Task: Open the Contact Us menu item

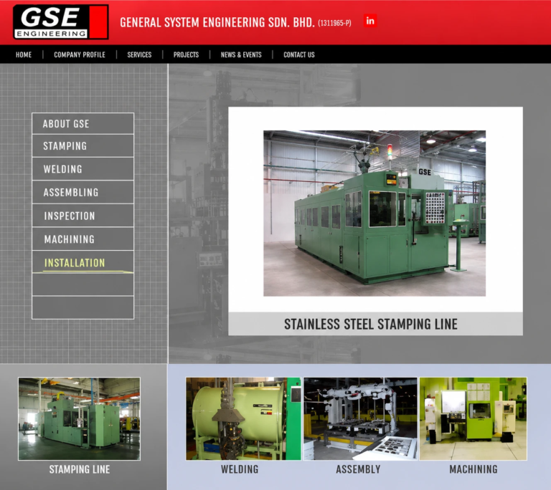Action: click(x=299, y=54)
